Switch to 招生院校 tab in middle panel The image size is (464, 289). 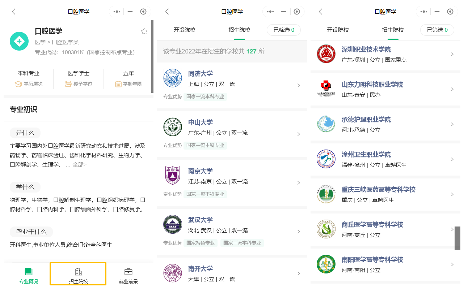click(240, 30)
